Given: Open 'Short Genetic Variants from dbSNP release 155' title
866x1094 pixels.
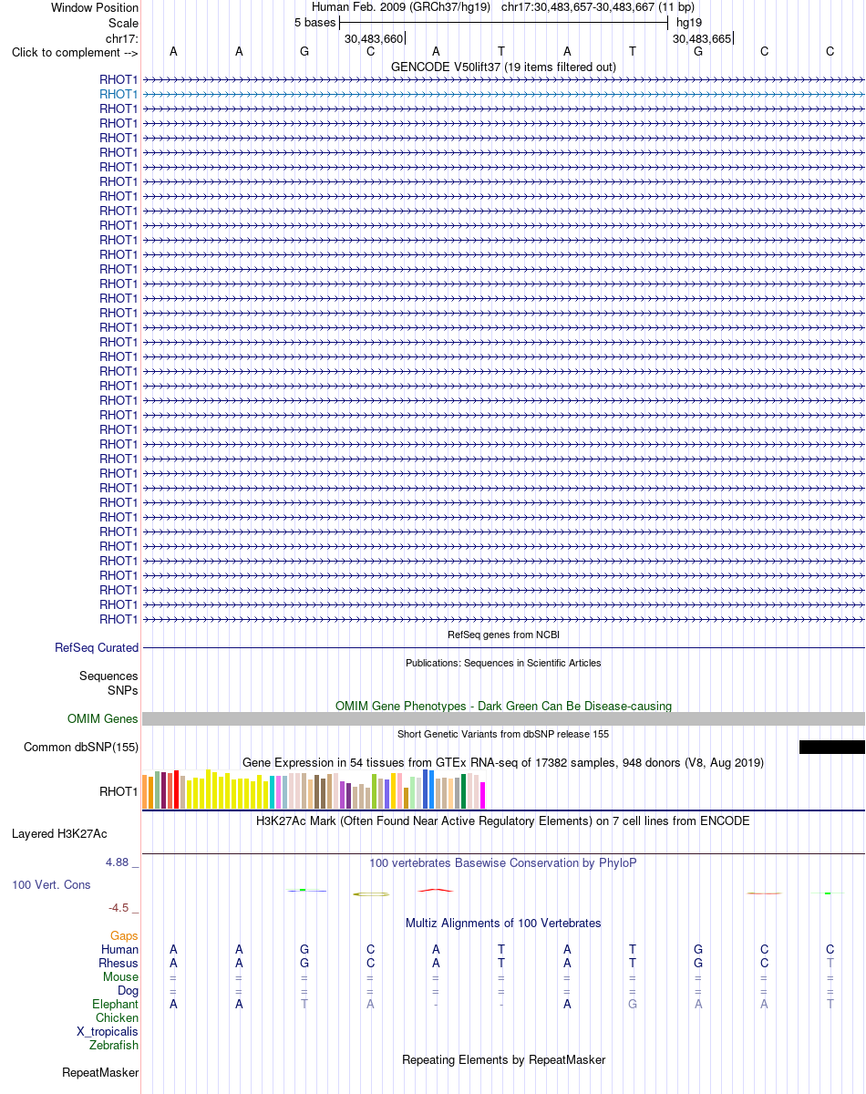Looking at the screenshot, I should (x=503, y=734).
